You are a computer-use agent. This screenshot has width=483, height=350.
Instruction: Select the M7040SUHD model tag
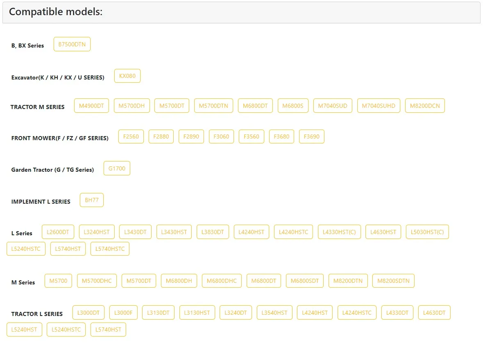pyautogui.click(x=379, y=106)
